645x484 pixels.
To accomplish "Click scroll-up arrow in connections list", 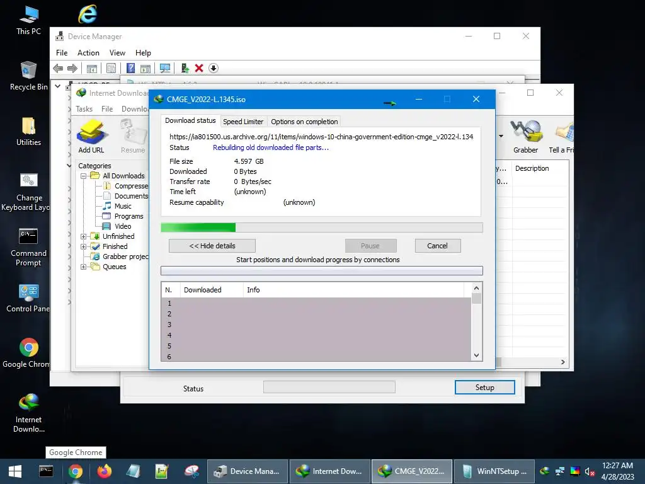I will 476,288.
